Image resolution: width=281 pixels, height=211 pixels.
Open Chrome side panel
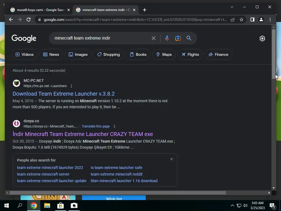pyautogui.click(x=252, y=20)
